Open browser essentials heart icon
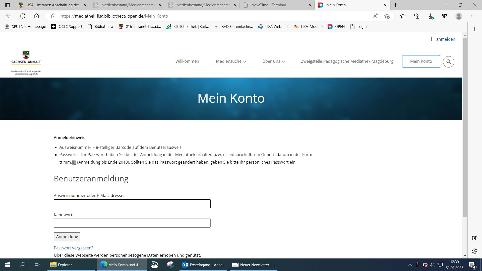482x271 pixels. [444, 16]
